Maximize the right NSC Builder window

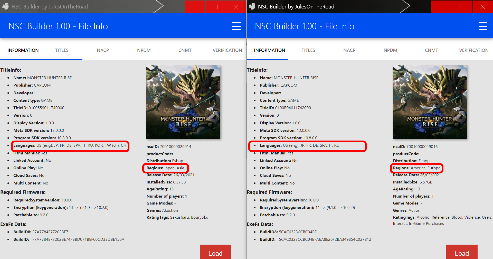click(462, 7)
